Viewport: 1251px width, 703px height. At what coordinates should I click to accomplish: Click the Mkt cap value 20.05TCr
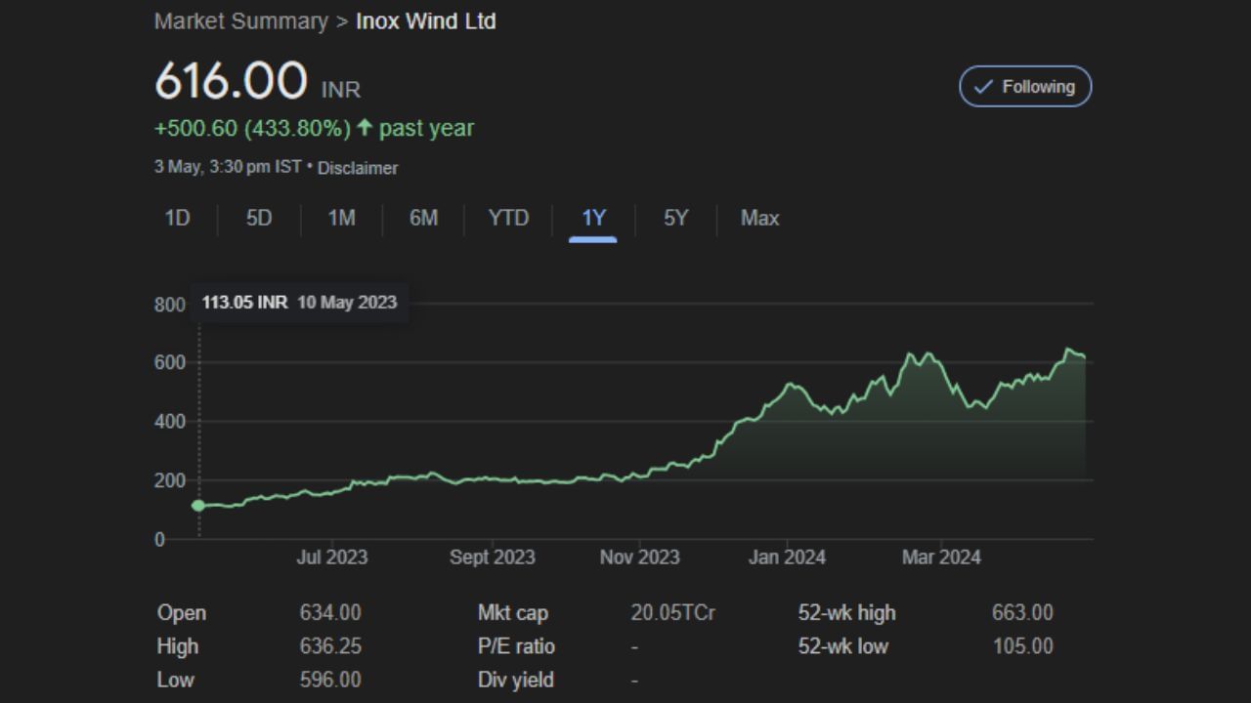pyautogui.click(x=673, y=613)
